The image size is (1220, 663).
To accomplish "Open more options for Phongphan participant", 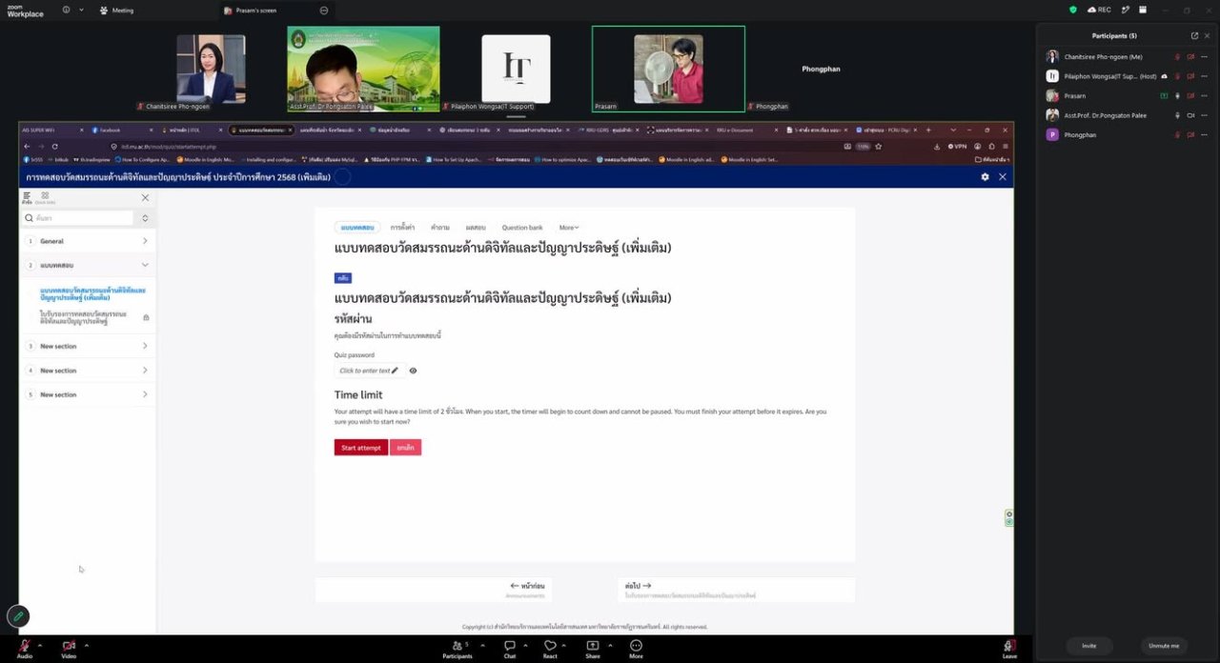I will pyautogui.click(x=1205, y=135).
